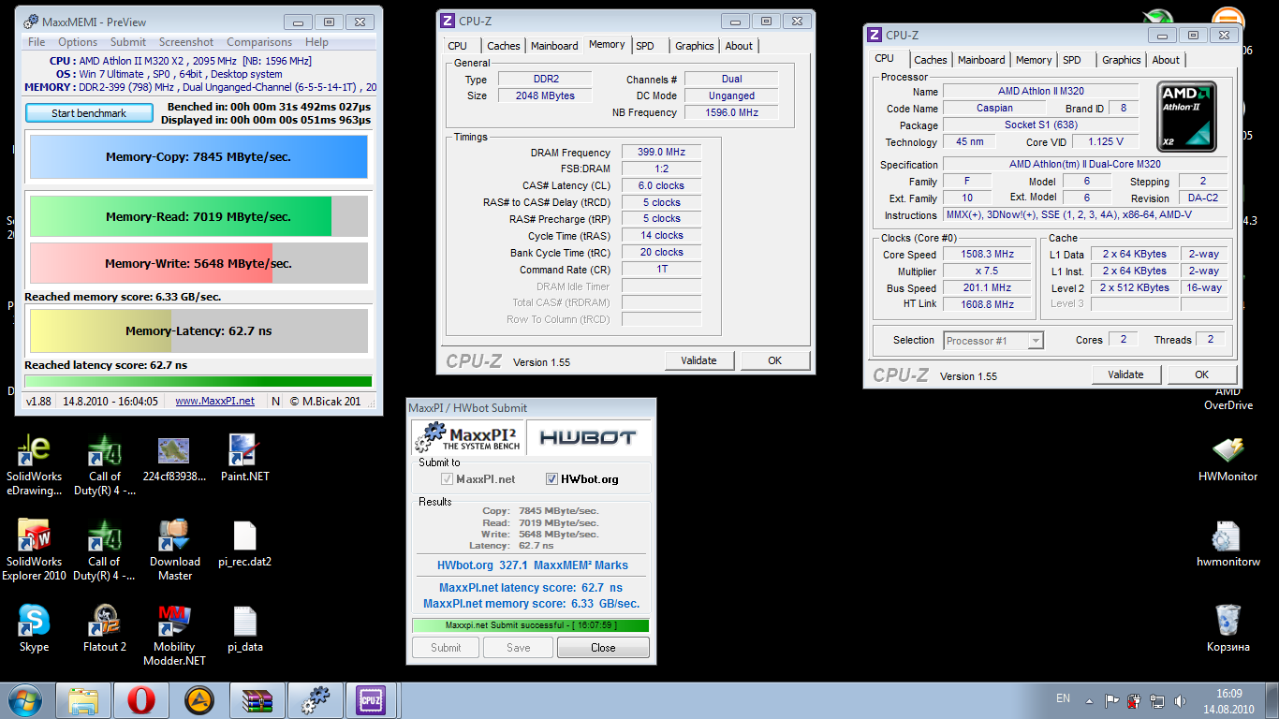Show hidden tray icons arrow

[x=1090, y=700]
